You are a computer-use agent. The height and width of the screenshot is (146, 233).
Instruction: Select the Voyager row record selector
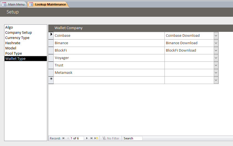pyautogui.click(x=51, y=58)
